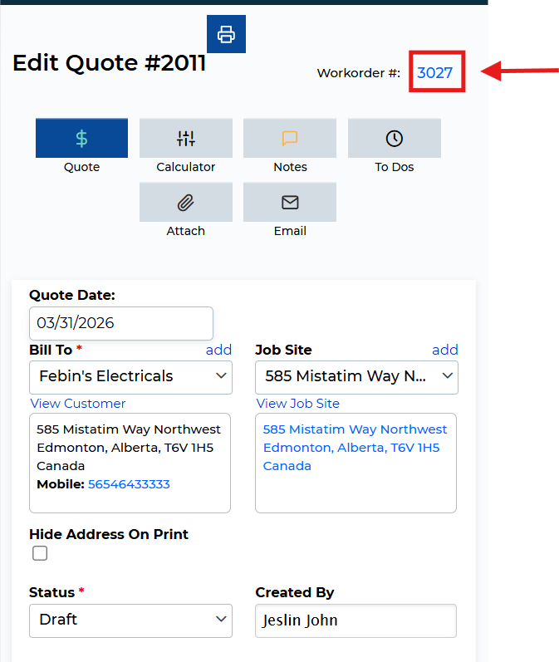Click the Created By text field

[356, 620]
